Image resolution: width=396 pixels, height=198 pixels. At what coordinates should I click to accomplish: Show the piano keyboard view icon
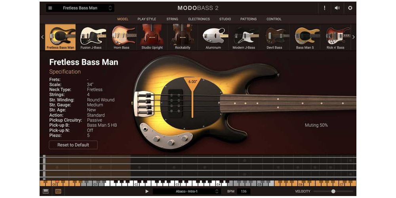click(46, 191)
